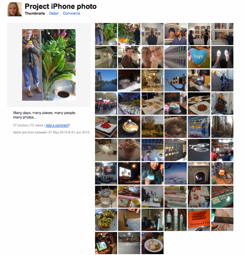Open the stacked books thumbnail

[175, 197]
